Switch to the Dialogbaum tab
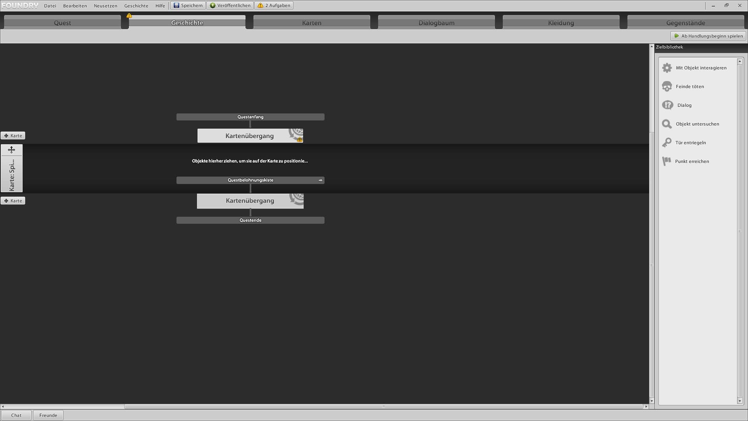Image resolution: width=748 pixels, height=421 pixels. pos(436,23)
